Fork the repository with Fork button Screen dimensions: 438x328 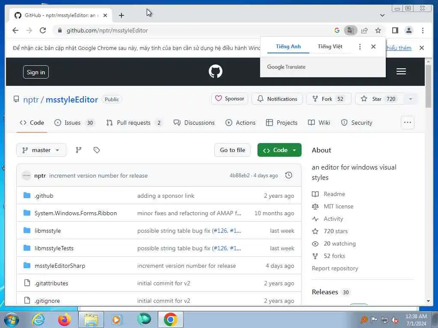point(329,99)
